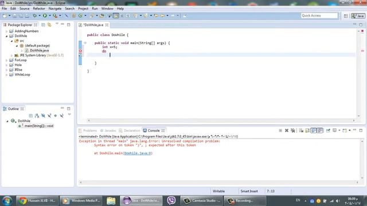Screen dimensions: 367x206
Task: Open the Source menu
Action: coord(24,9)
